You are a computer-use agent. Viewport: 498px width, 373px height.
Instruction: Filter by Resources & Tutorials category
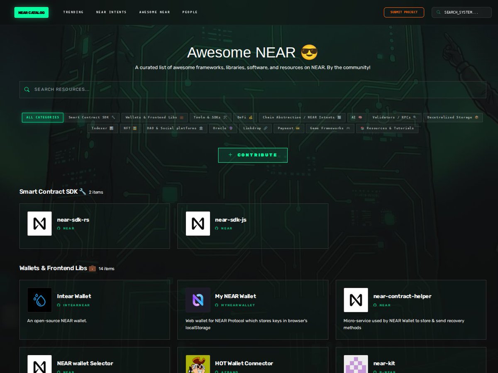pyautogui.click(x=387, y=128)
